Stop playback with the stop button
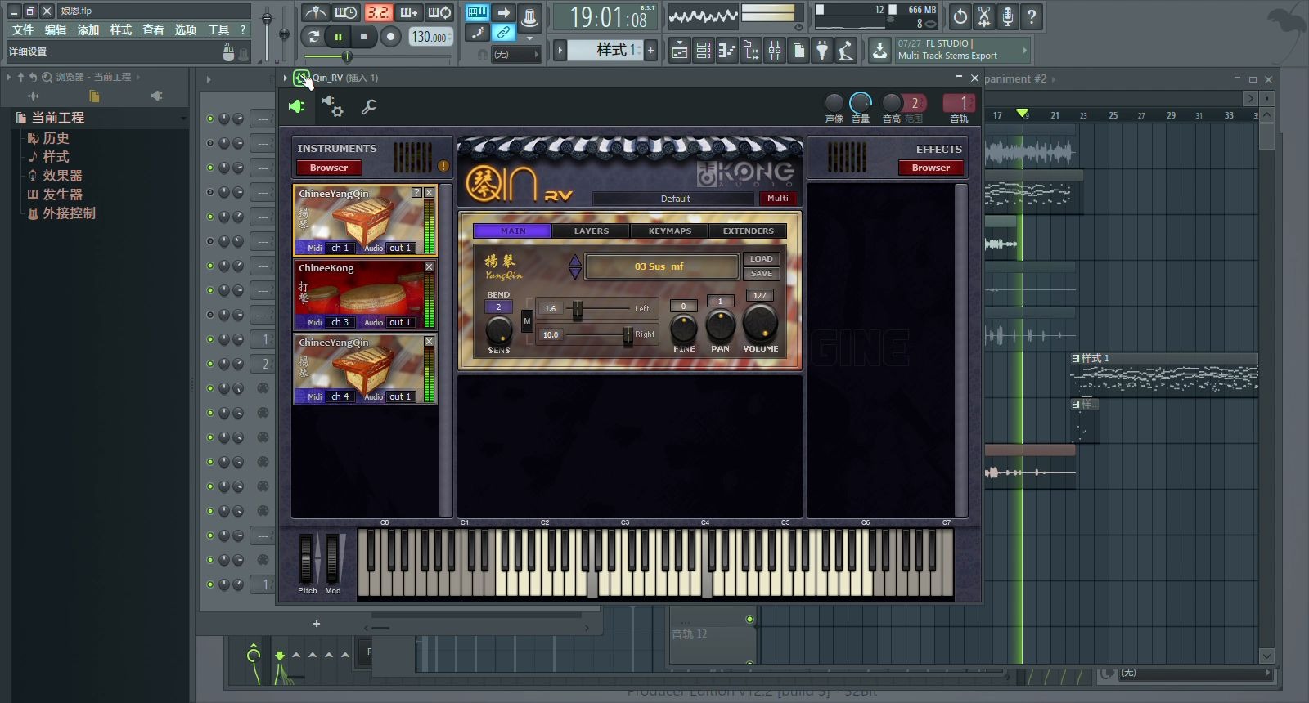The height and width of the screenshot is (703, 1309). pyautogui.click(x=363, y=36)
